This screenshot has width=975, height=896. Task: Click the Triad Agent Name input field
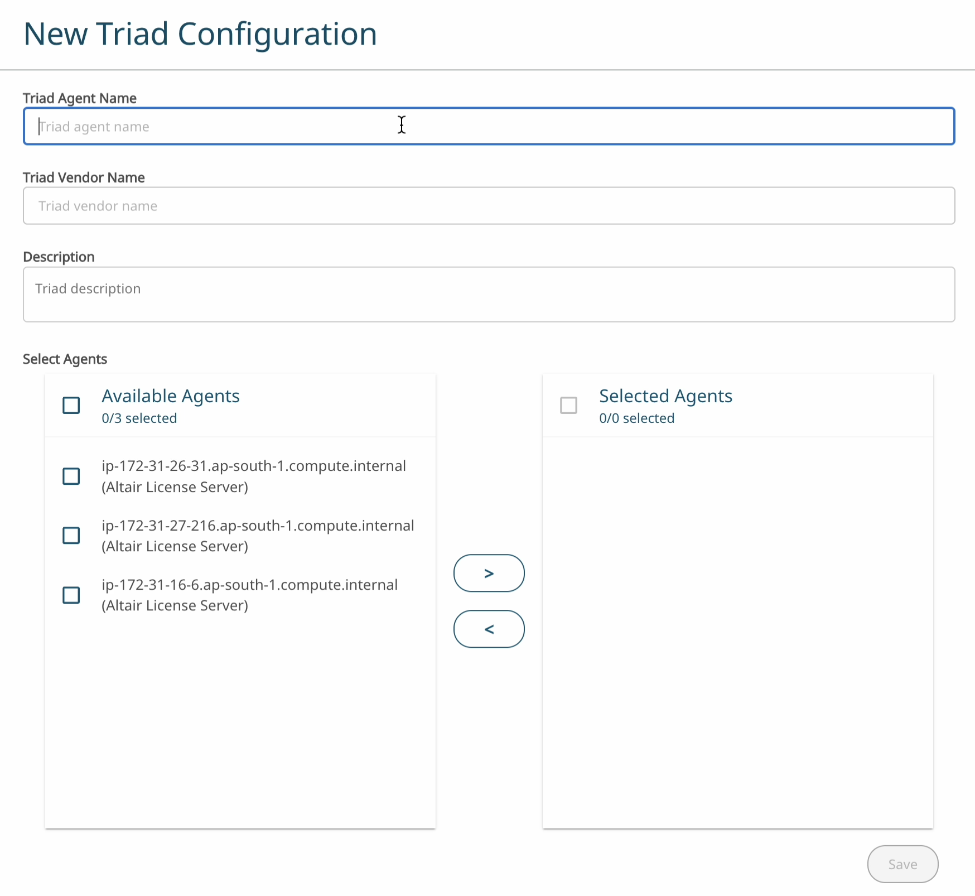coord(489,127)
